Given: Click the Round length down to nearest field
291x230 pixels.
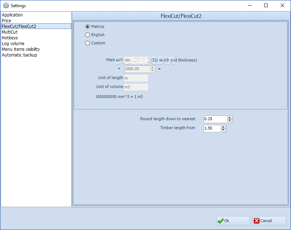Looking at the screenshot, I should [215, 119].
